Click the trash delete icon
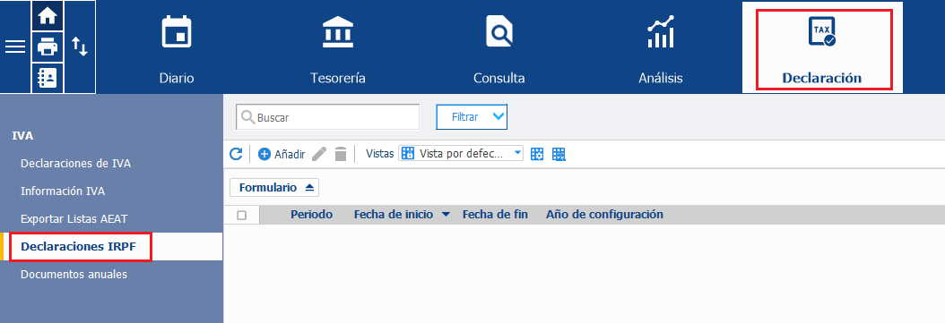 (x=341, y=154)
